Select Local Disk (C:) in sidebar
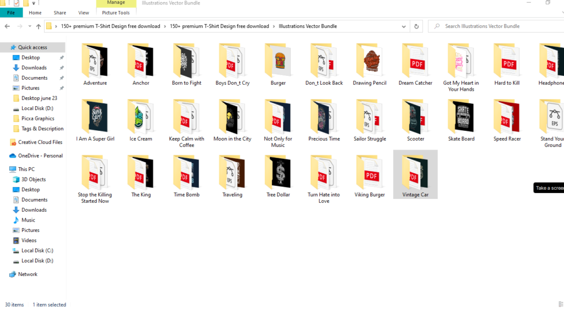The height and width of the screenshot is (309, 564). [37, 251]
